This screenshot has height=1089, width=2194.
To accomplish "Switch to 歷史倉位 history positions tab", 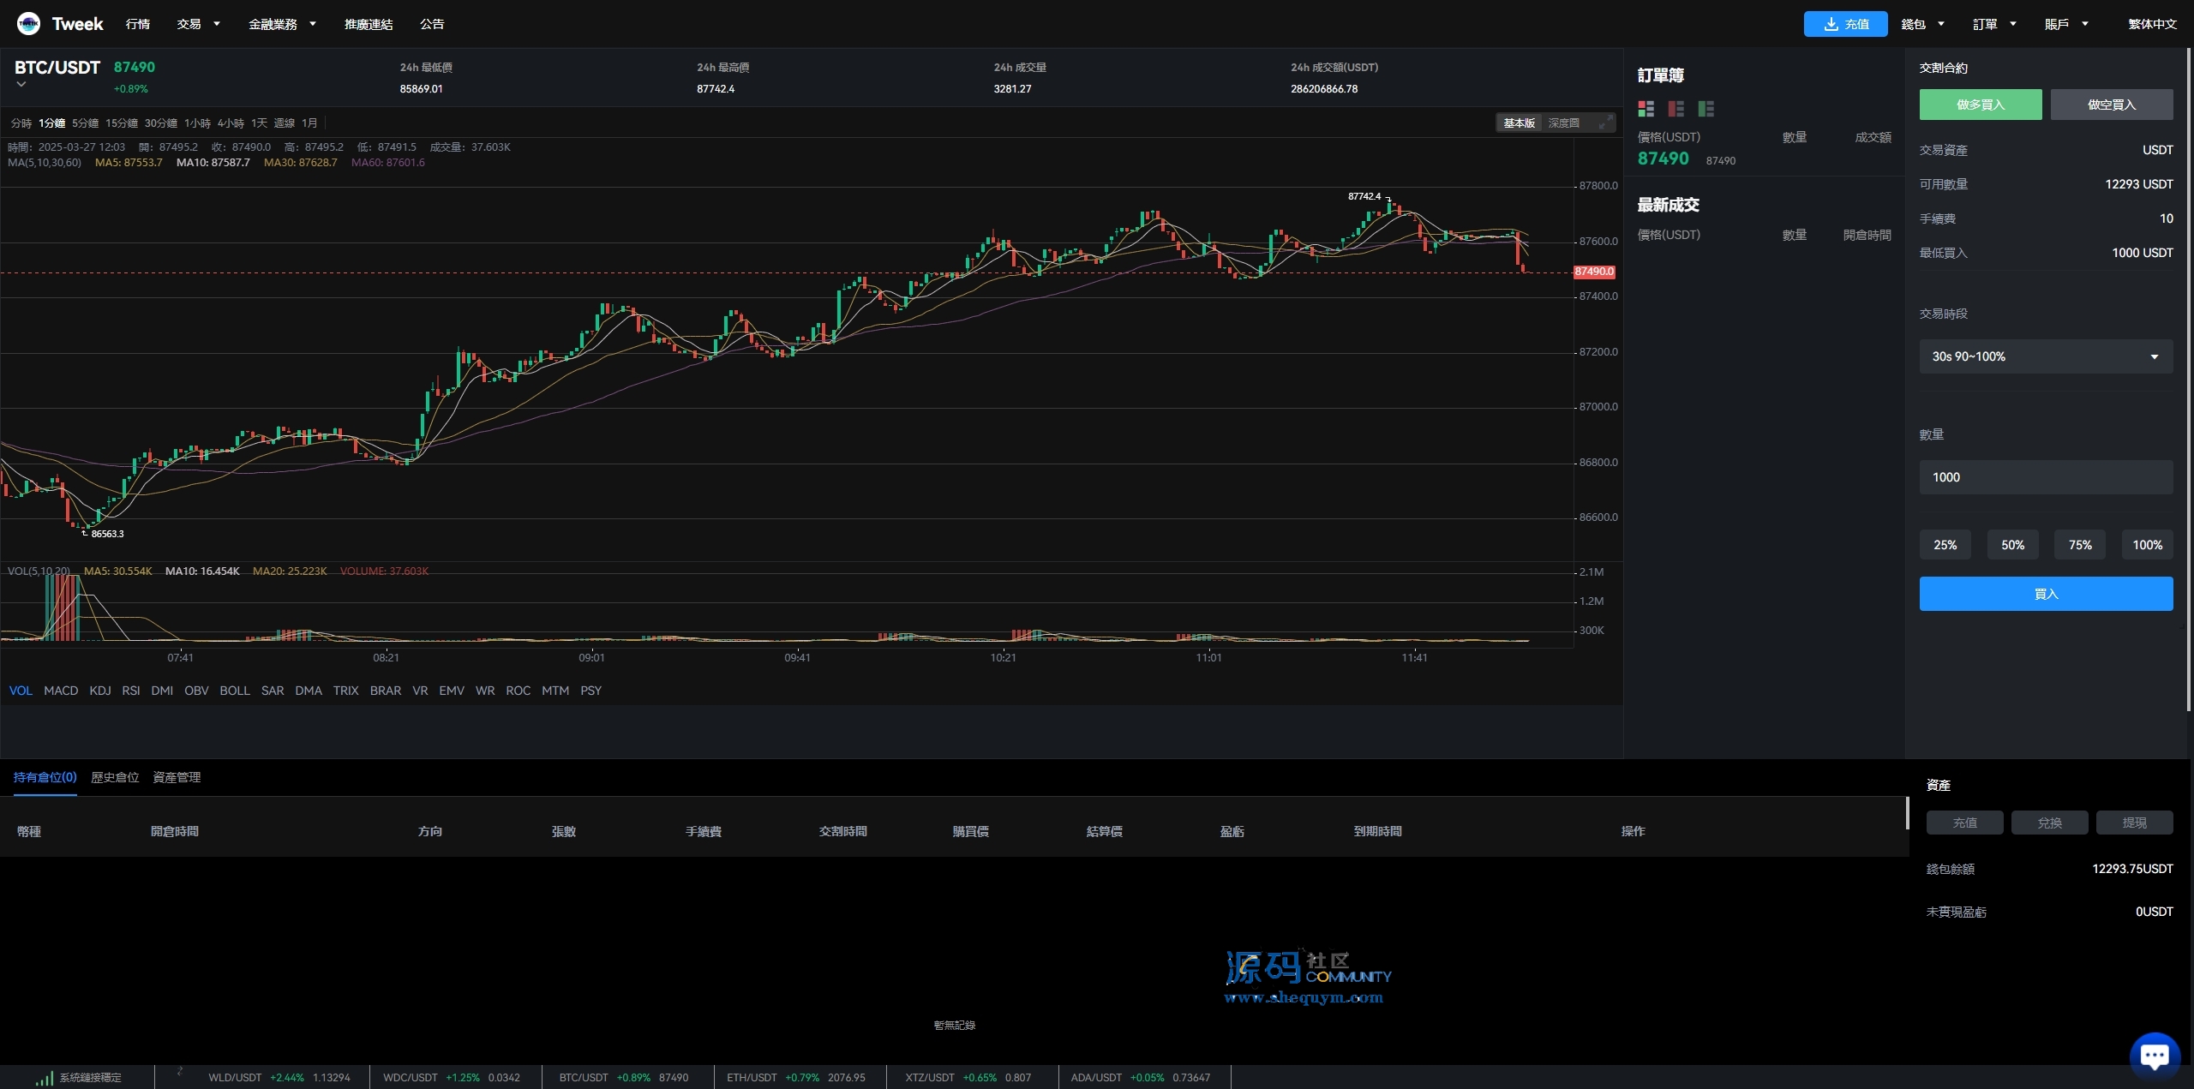I will (115, 777).
